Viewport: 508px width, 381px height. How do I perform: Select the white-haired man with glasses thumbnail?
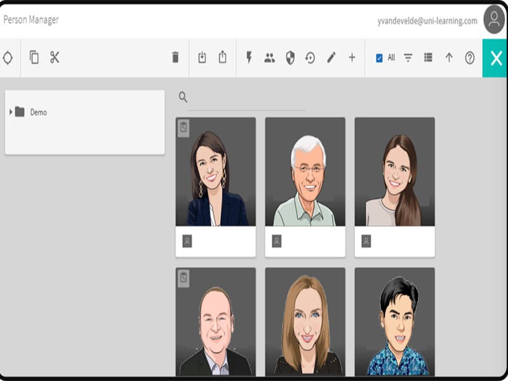[x=305, y=172]
